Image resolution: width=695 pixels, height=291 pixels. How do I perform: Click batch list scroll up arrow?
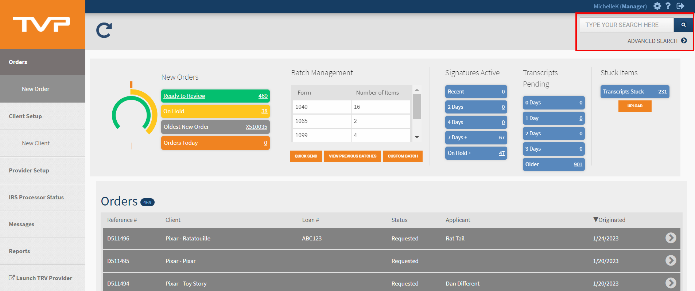[417, 90]
